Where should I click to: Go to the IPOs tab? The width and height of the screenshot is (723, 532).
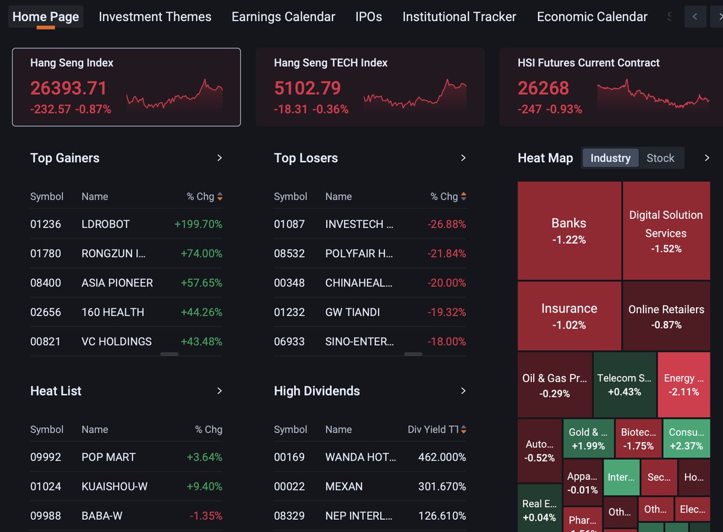(x=369, y=17)
